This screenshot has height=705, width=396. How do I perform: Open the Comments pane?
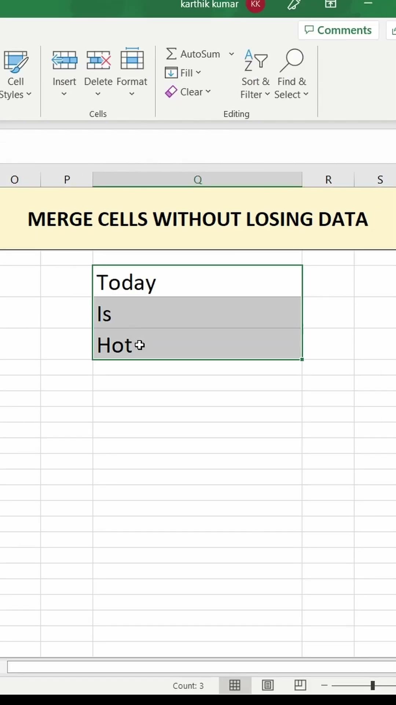point(338,30)
